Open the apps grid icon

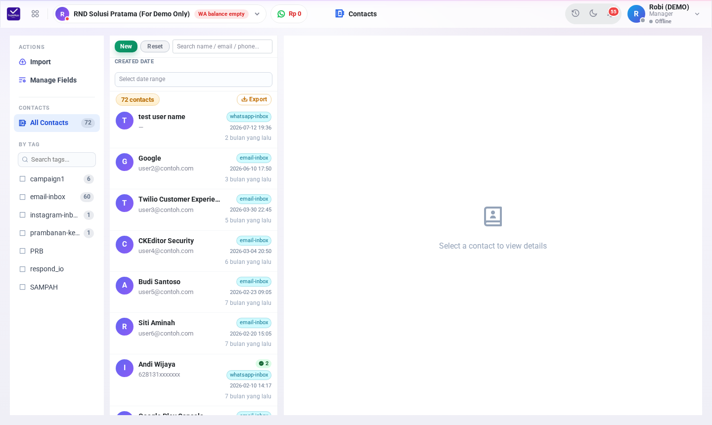coord(35,14)
